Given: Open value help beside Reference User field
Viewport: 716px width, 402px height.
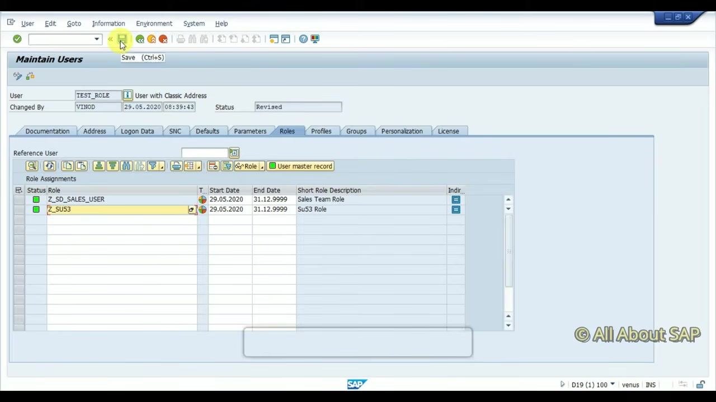Looking at the screenshot, I should point(234,153).
